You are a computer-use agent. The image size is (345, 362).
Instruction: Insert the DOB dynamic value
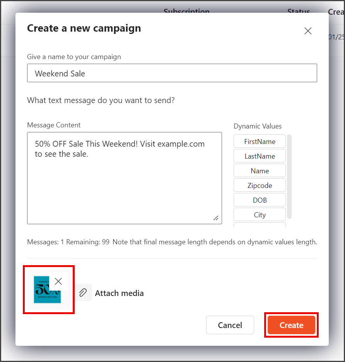(x=260, y=200)
